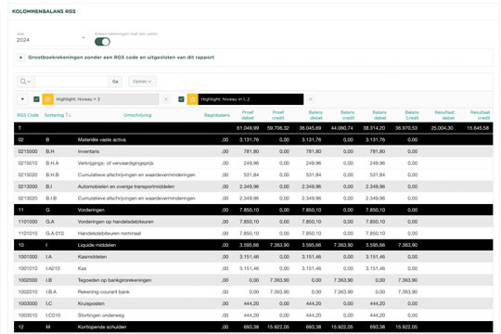Select 'Handelsdebiteuren nominaal' description

[x=109, y=234]
